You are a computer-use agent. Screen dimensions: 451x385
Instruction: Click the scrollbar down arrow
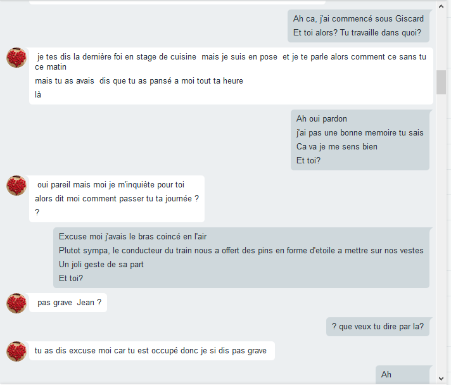pos(441,379)
